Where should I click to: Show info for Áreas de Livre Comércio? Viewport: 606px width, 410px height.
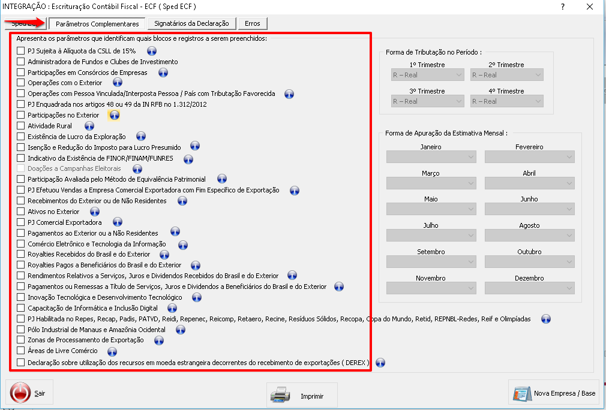pyautogui.click(x=112, y=351)
